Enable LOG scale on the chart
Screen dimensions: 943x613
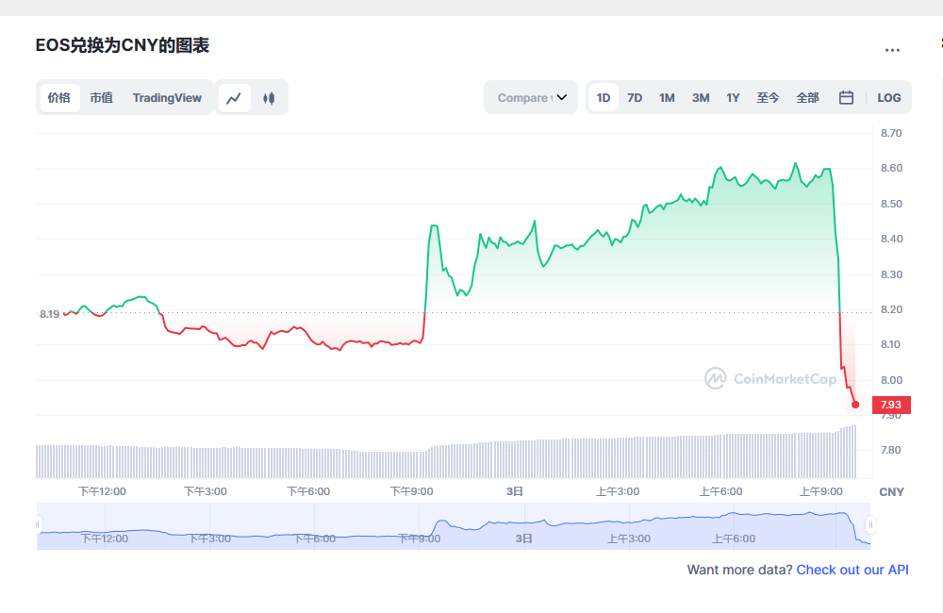coord(888,97)
